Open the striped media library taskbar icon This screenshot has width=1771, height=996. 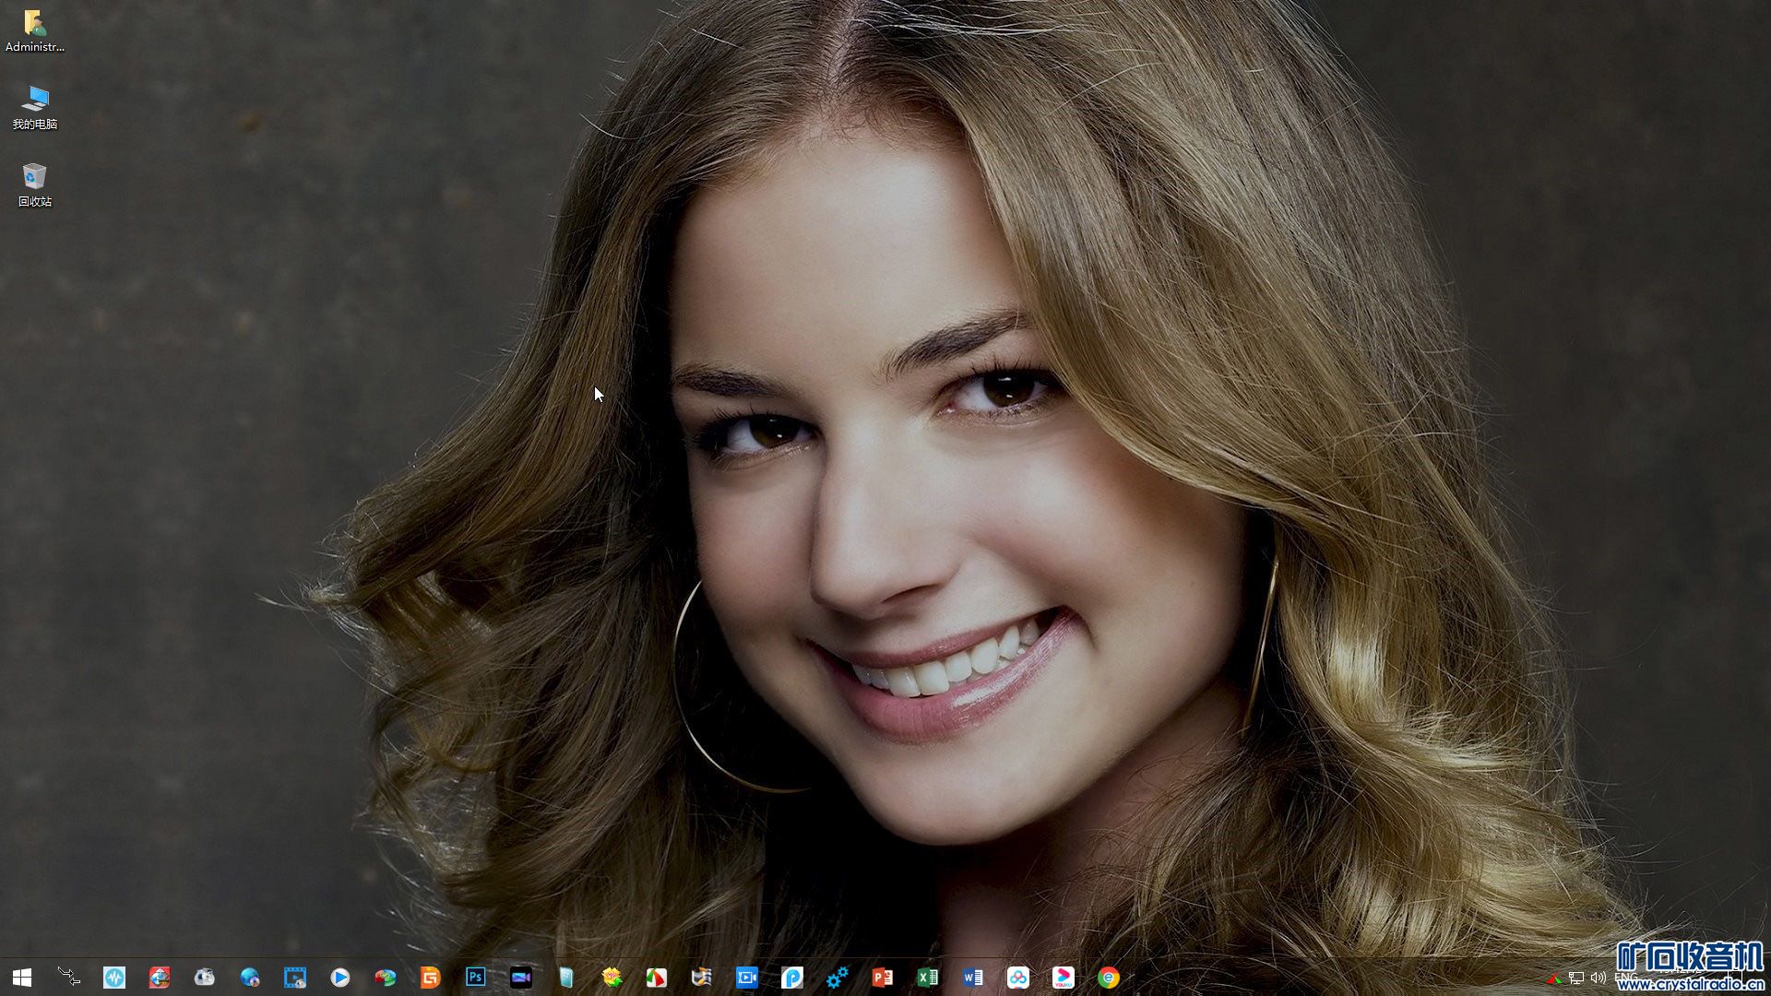702,977
